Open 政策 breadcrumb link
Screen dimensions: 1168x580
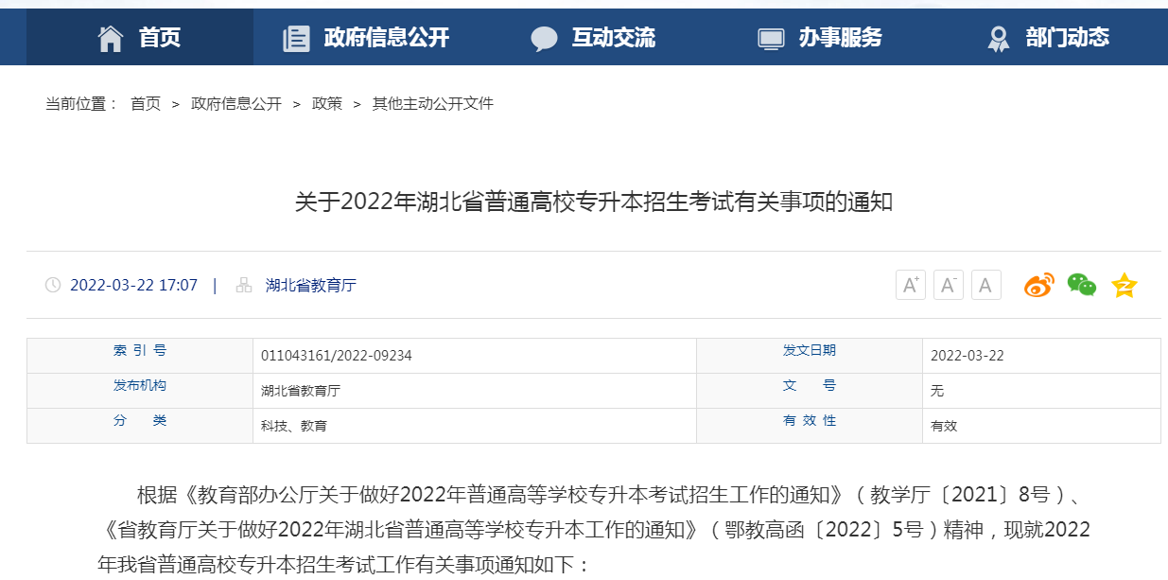[x=327, y=104]
